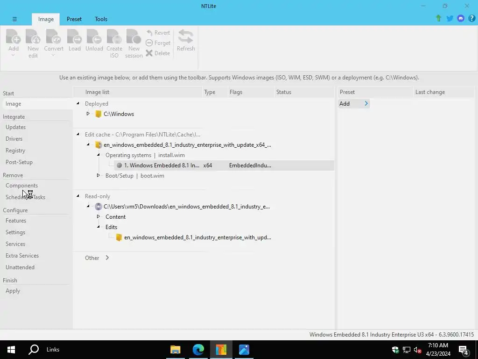Click the Unload toolbar icon
This screenshot has width=478, height=359.
94,36
